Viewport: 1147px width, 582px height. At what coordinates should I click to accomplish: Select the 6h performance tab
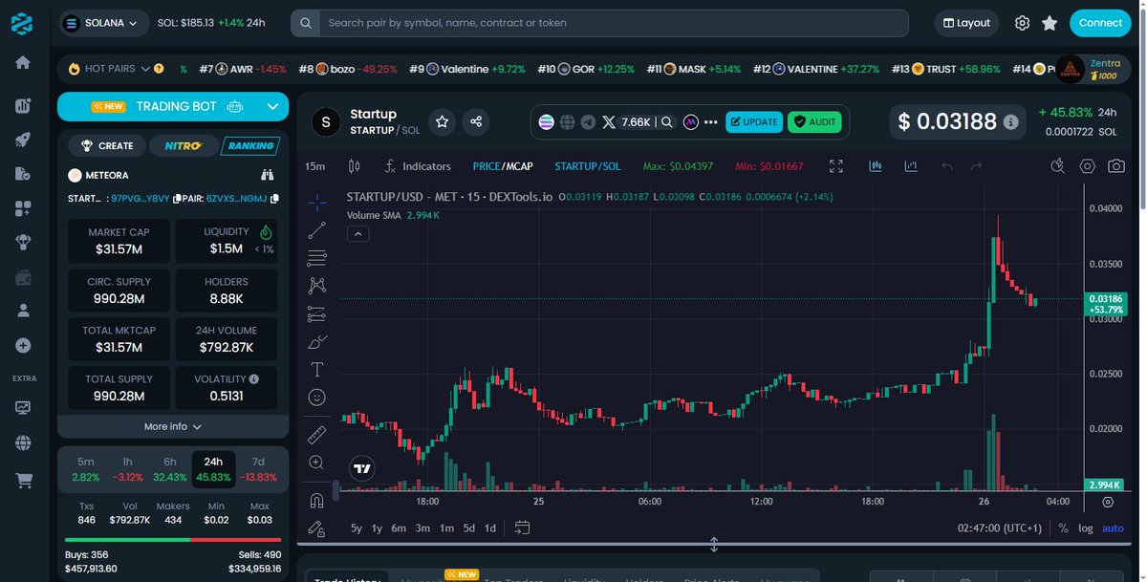(170, 469)
